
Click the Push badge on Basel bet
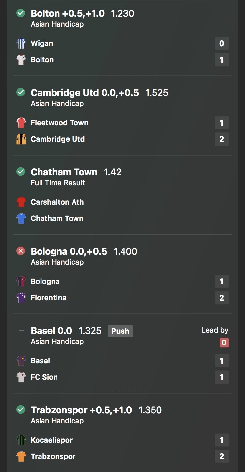[120, 331]
